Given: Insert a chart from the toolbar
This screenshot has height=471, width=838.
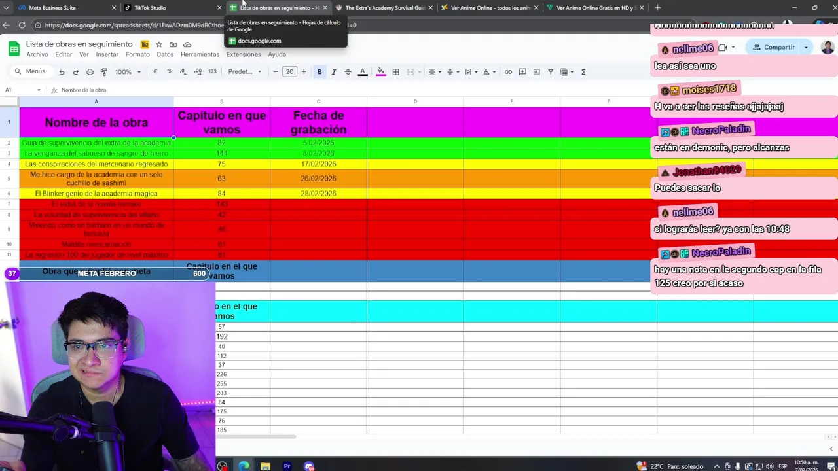Looking at the screenshot, I should (x=537, y=72).
